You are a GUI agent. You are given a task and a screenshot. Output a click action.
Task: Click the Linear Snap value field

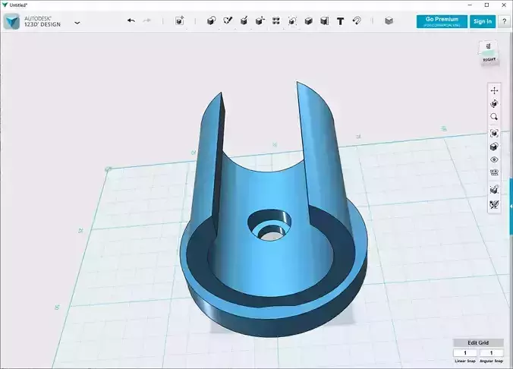(465, 353)
